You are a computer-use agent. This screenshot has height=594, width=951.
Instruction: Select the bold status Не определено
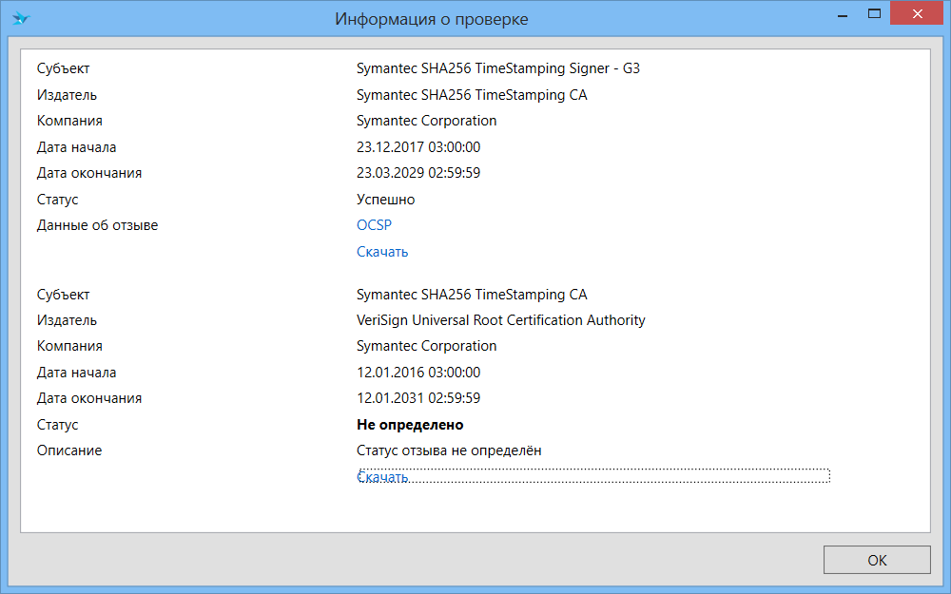pos(410,425)
